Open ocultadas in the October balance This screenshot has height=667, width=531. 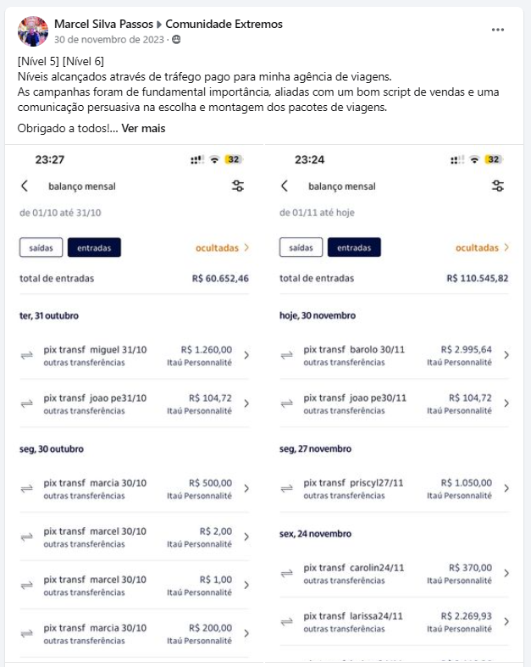click(222, 247)
